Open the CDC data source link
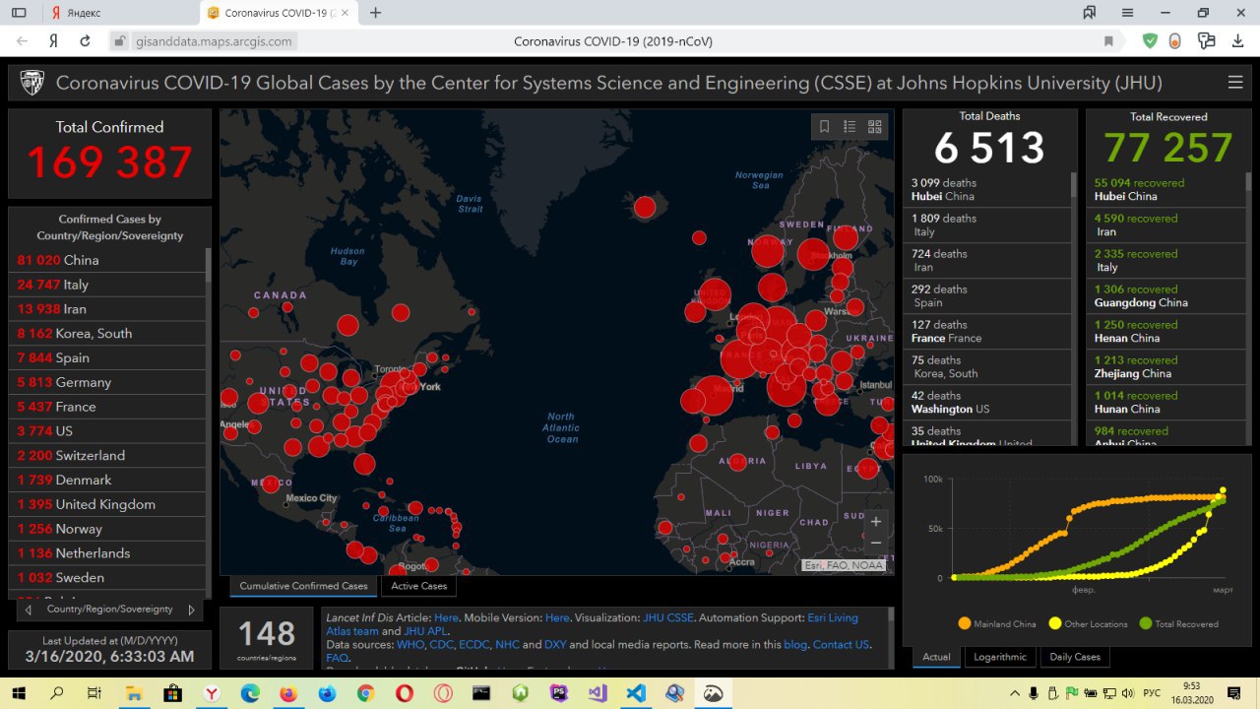This screenshot has height=709, width=1260. coord(442,644)
